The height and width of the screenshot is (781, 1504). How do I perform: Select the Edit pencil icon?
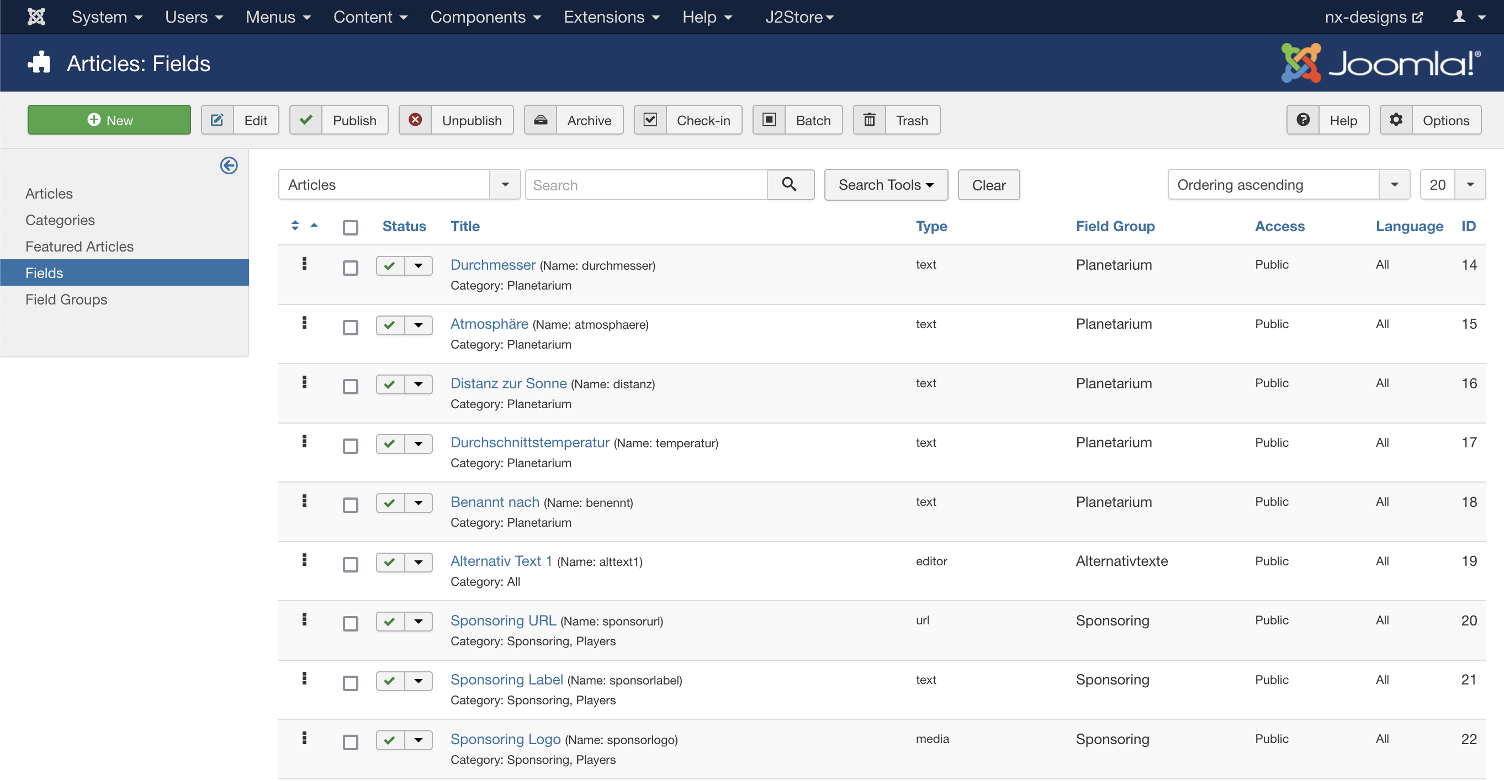click(x=217, y=120)
